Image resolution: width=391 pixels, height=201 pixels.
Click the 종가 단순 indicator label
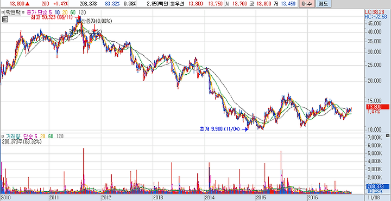(x=37, y=12)
